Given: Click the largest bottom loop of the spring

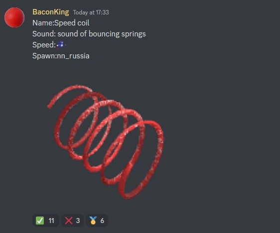Looking at the screenshot, I should pyautogui.click(x=141, y=160).
